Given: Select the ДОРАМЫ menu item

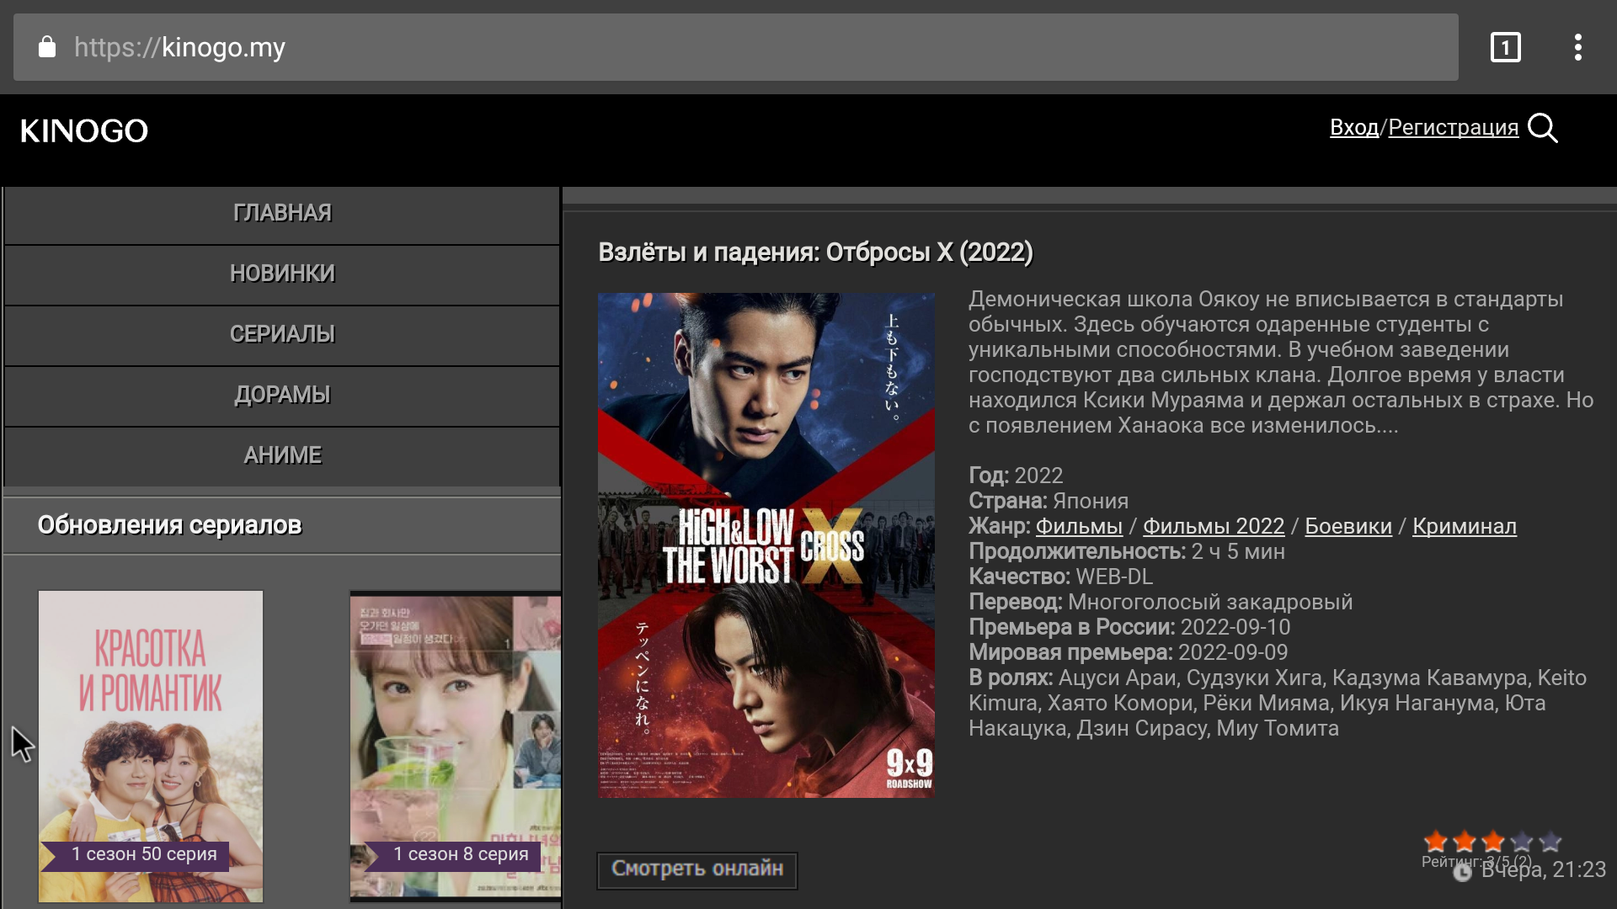Looking at the screenshot, I should tap(282, 395).
